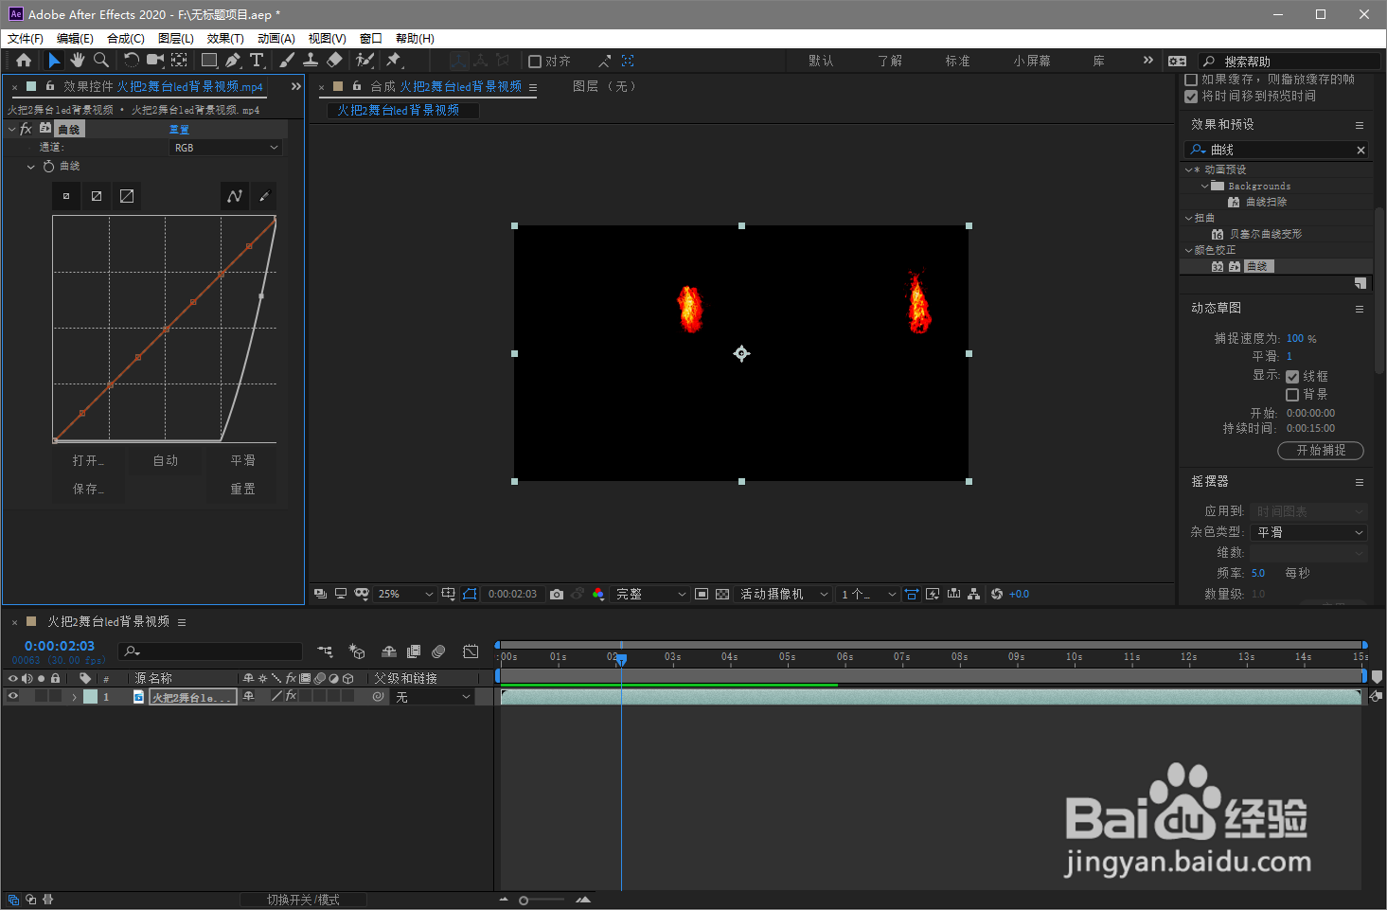Toggle the fx switch on layer 1
The image size is (1387, 910).
coord(292,696)
